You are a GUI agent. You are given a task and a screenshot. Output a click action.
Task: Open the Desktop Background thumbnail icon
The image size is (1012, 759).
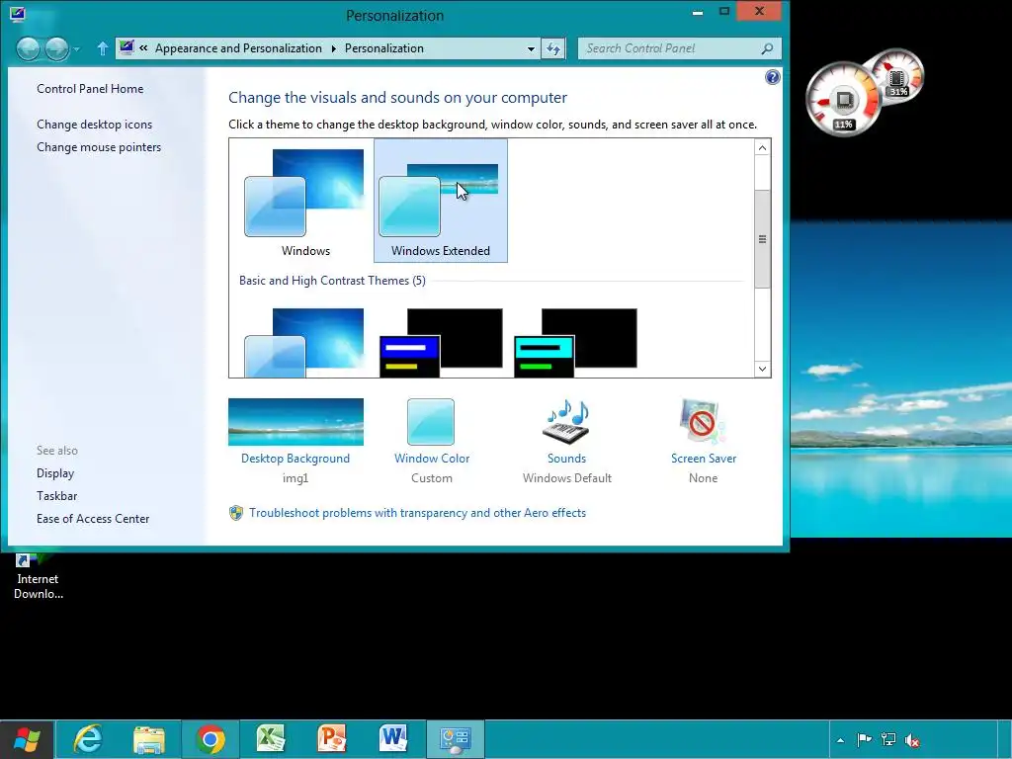(x=295, y=421)
